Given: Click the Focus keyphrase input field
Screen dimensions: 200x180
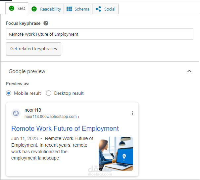Looking at the screenshot, I should coord(99,34).
